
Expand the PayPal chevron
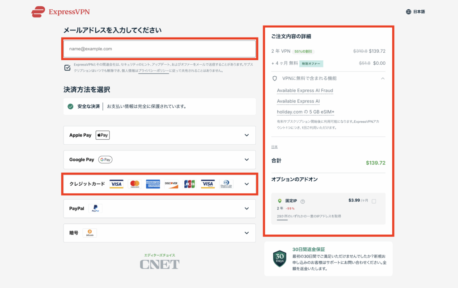[x=247, y=209]
